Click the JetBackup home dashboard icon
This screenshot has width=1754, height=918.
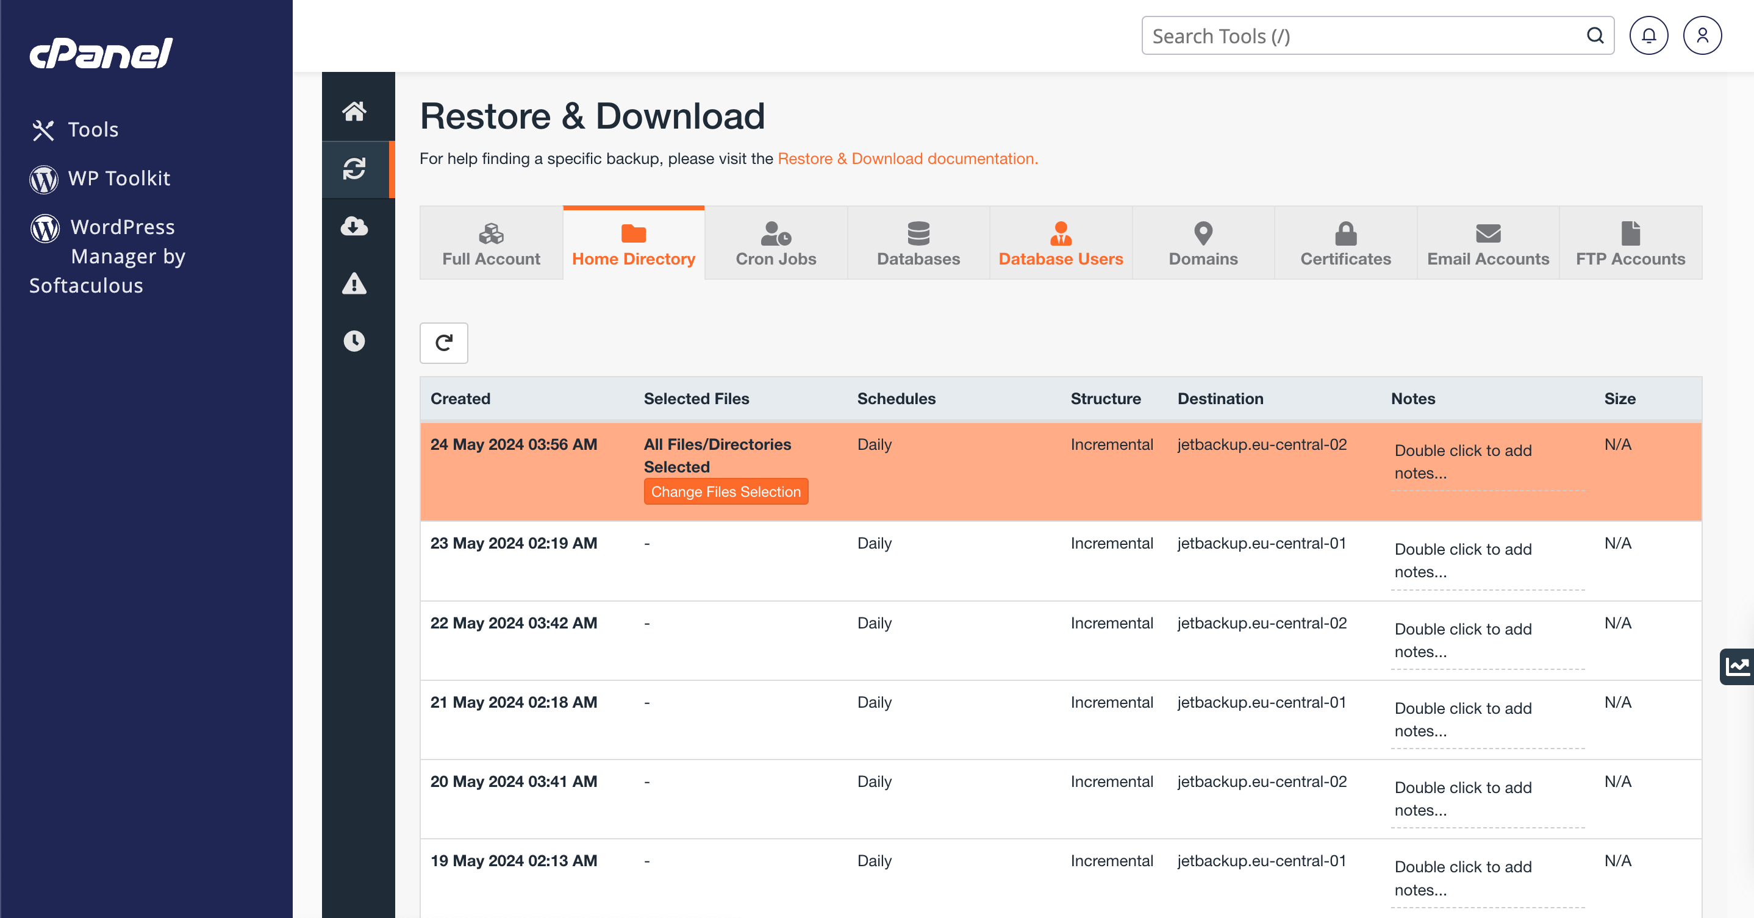tap(353, 111)
